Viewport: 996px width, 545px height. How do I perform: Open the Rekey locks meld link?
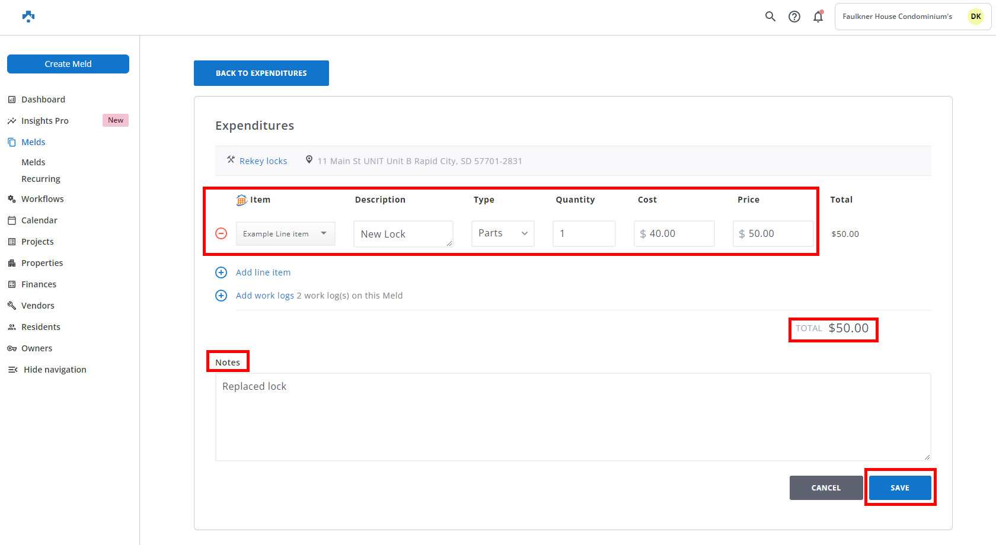(x=263, y=161)
